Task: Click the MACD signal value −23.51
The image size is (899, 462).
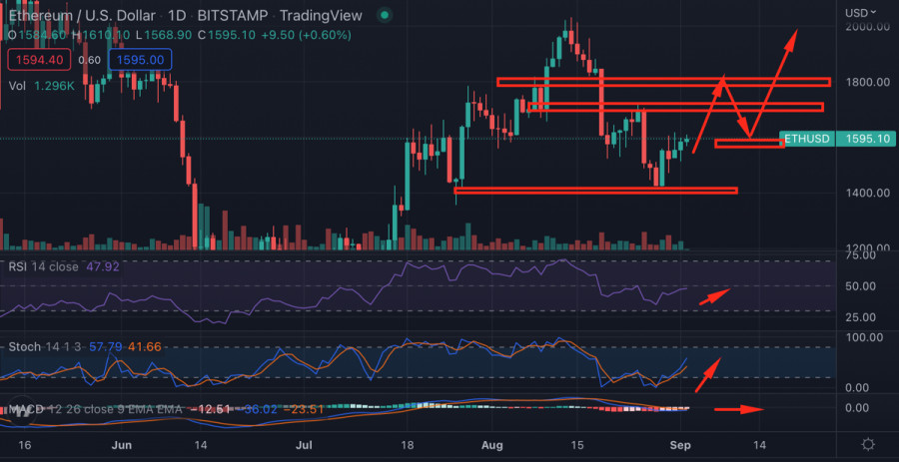Action: pos(304,409)
